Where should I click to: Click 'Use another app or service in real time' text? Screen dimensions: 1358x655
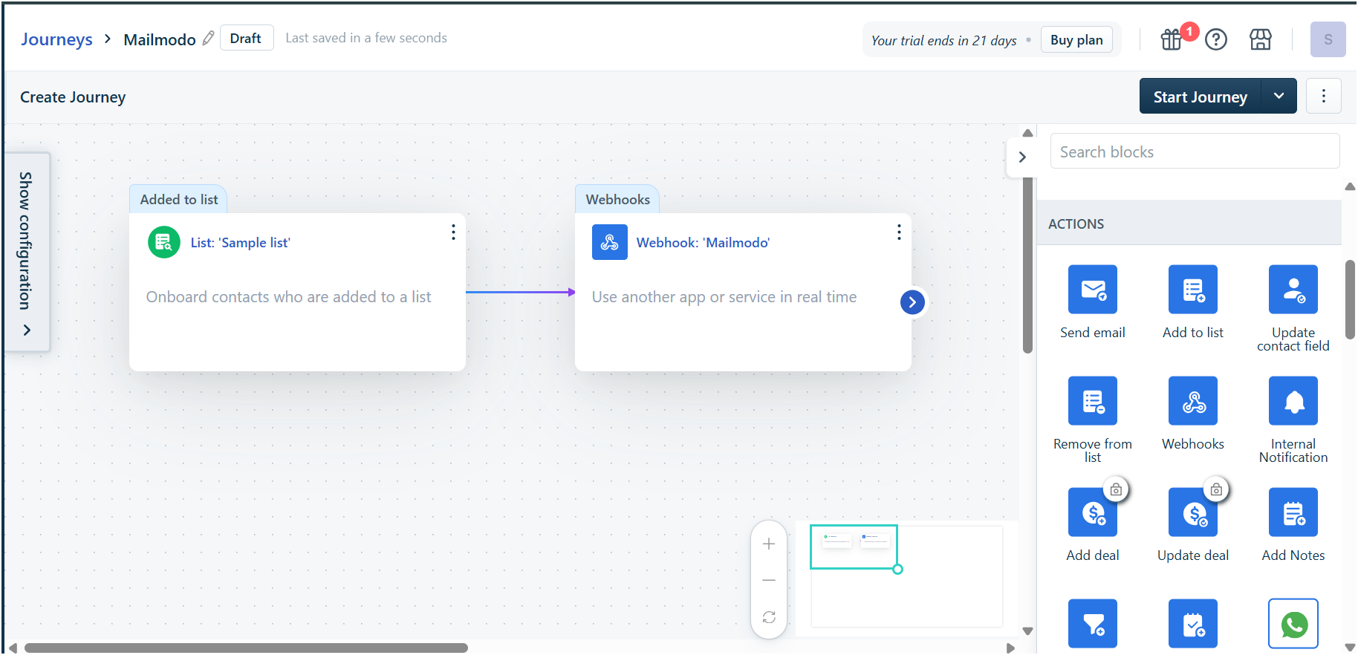pos(724,297)
